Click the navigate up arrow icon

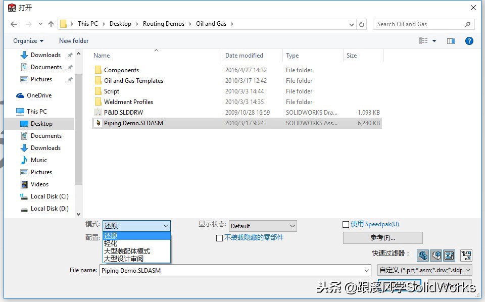coord(51,24)
